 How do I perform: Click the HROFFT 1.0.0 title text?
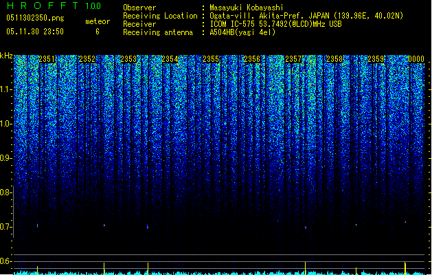tap(54, 5)
